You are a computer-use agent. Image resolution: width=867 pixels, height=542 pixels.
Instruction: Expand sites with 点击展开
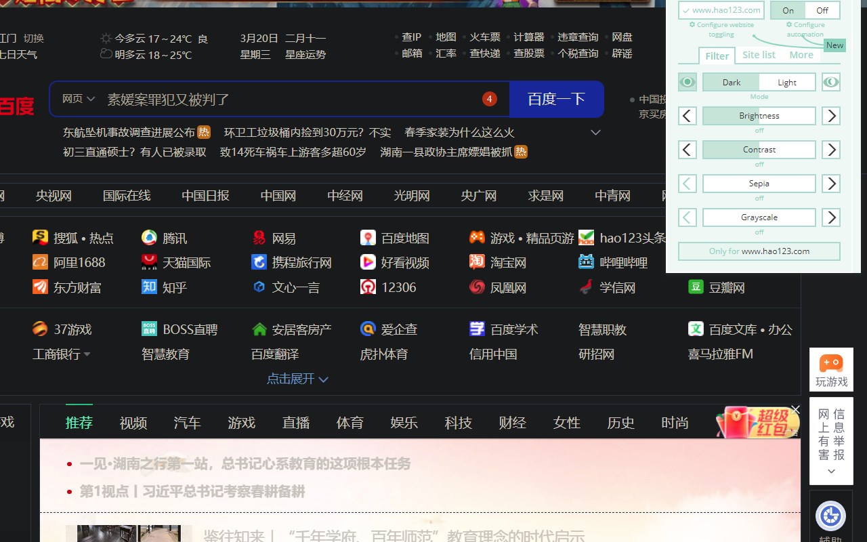297,379
